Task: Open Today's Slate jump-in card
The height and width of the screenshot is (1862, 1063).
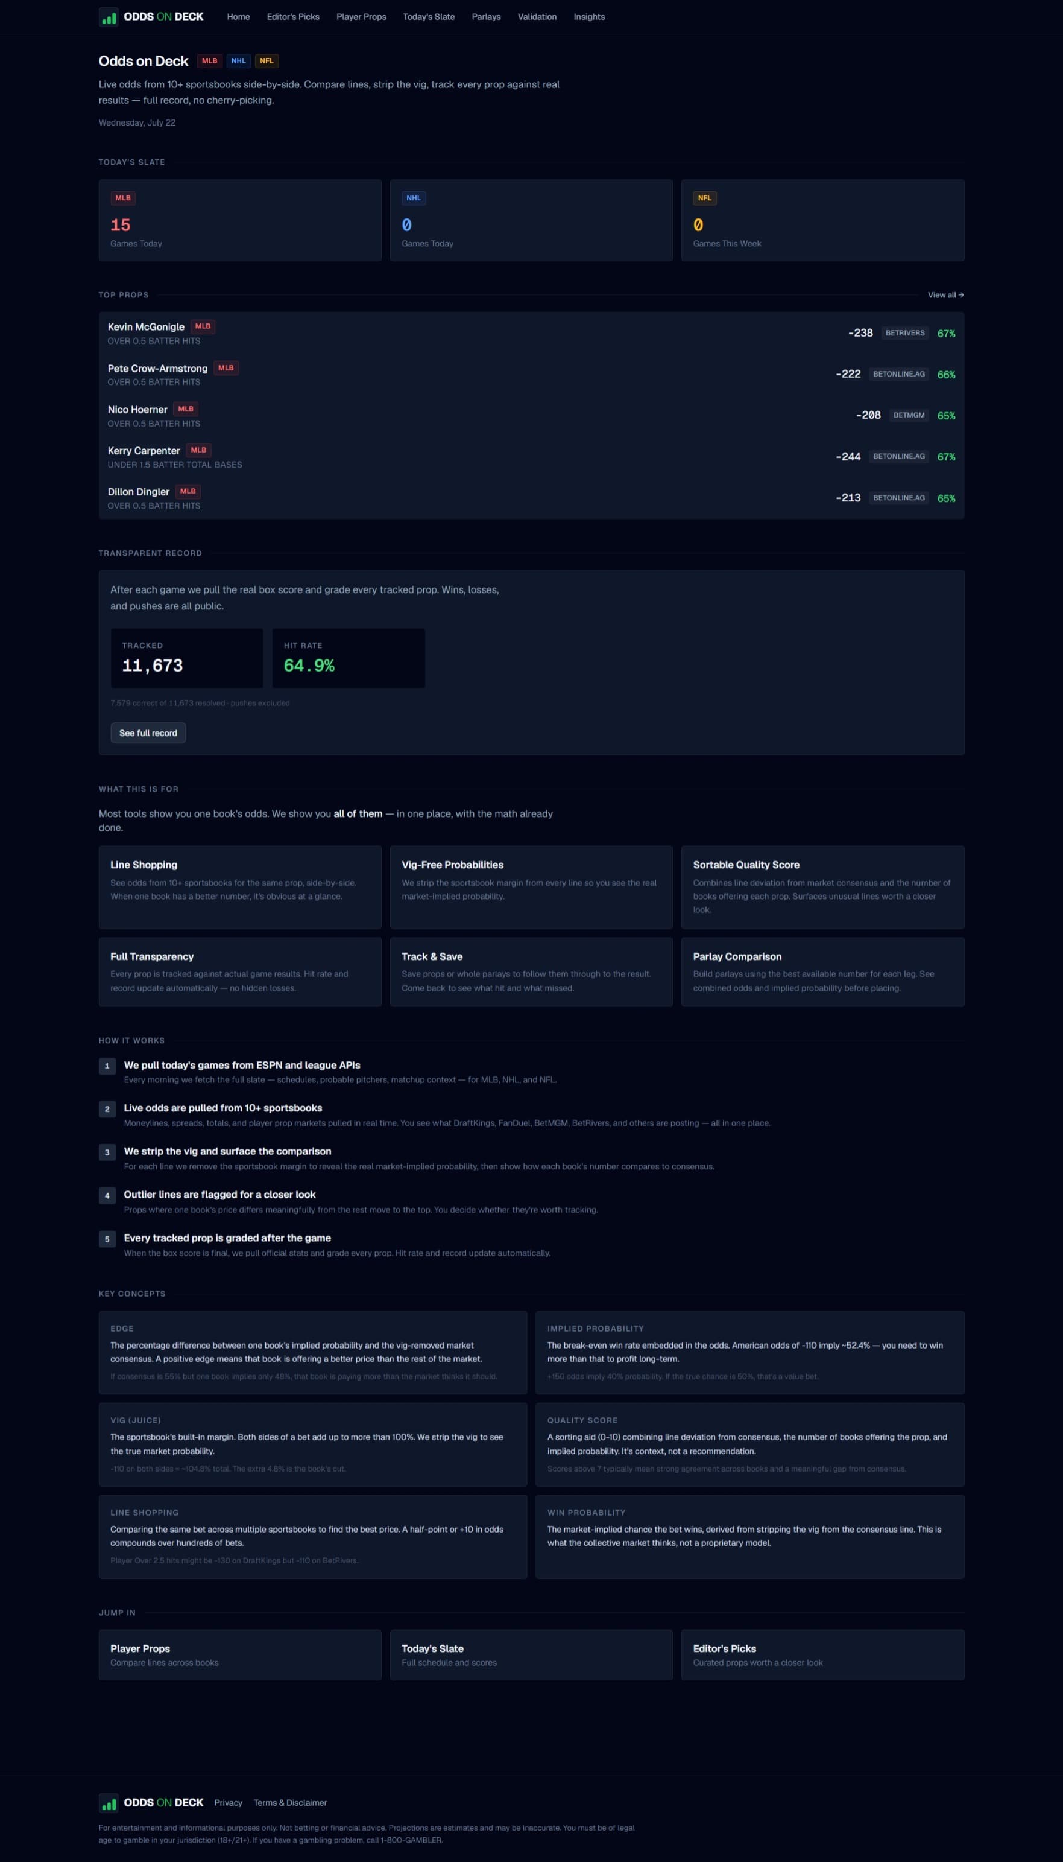Action: pyautogui.click(x=531, y=1654)
